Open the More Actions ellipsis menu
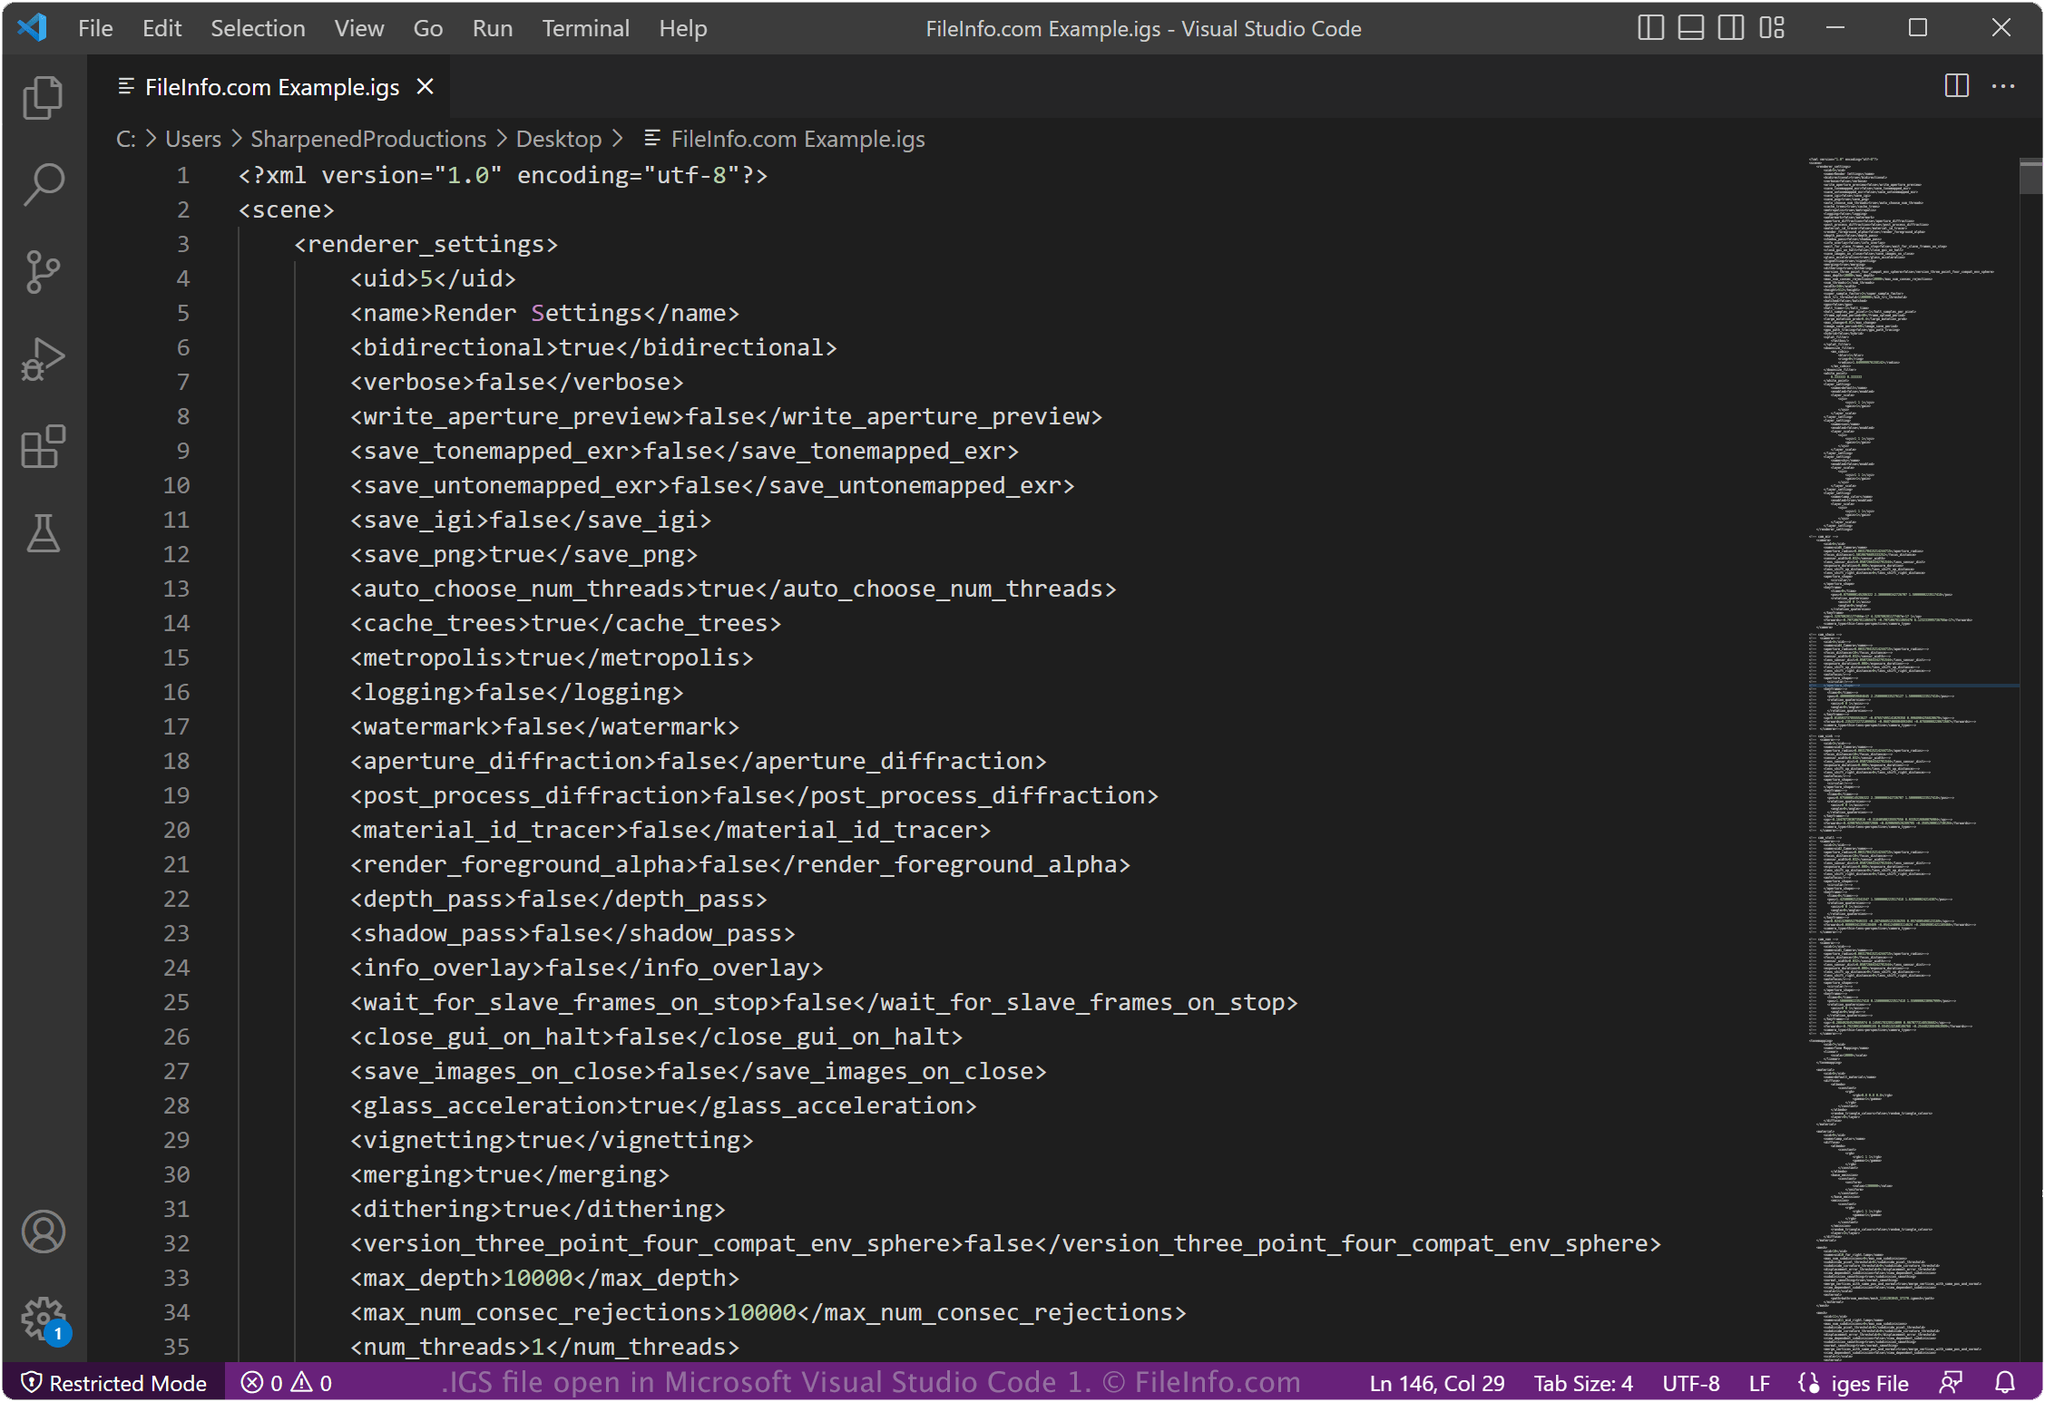This screenshot has height=1402, width=2045. point(2003,86)
